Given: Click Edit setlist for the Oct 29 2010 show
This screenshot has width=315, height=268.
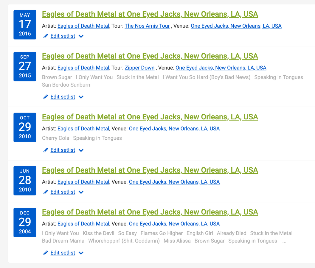Looking at the screenshot, I should 63,150.
